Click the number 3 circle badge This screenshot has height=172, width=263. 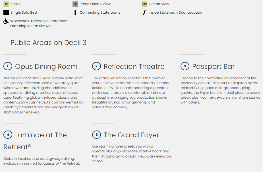(185, 66)
